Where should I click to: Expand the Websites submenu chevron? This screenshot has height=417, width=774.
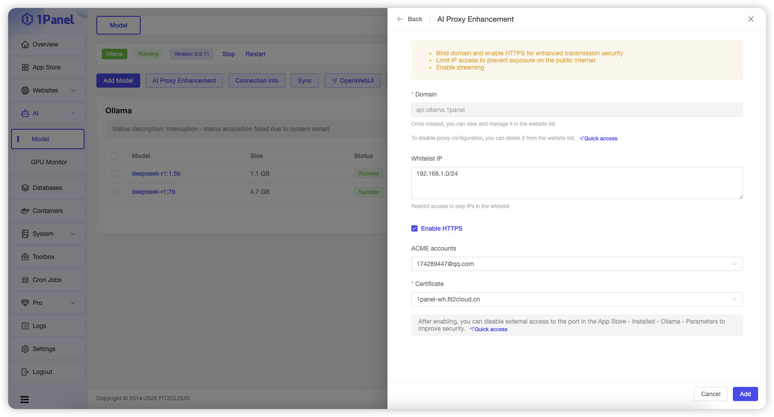[73, 90]
